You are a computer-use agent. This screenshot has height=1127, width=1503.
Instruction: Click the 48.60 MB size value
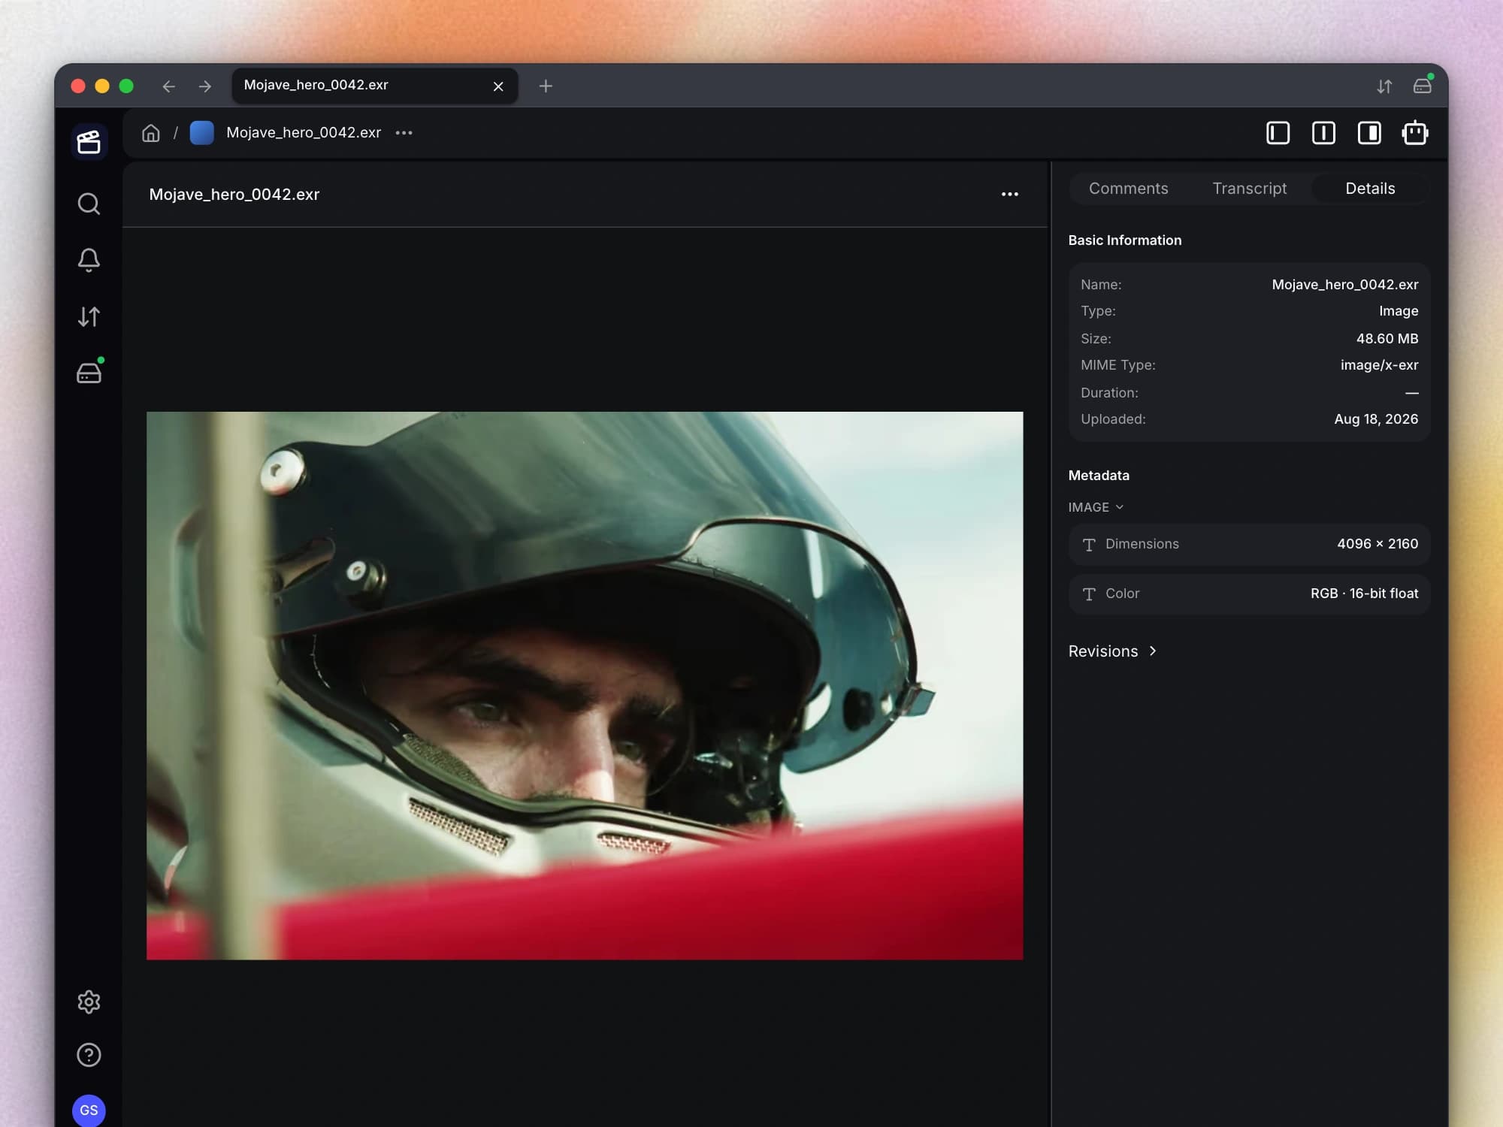pos(1387,339)
